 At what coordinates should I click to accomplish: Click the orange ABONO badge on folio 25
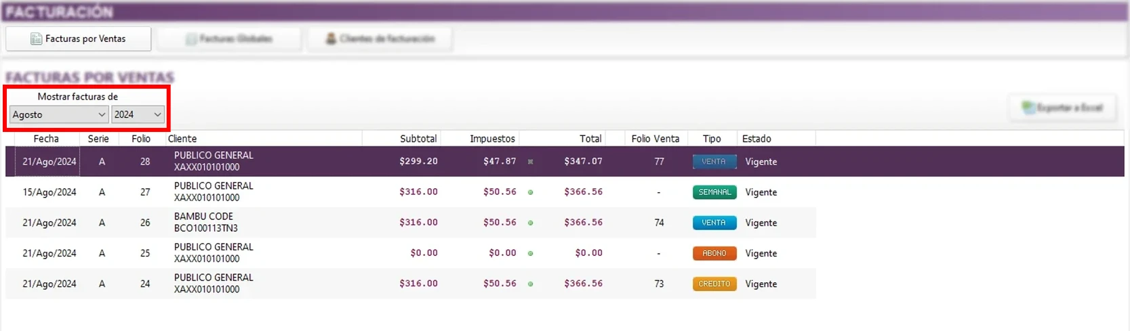click(x=714, y=253)
